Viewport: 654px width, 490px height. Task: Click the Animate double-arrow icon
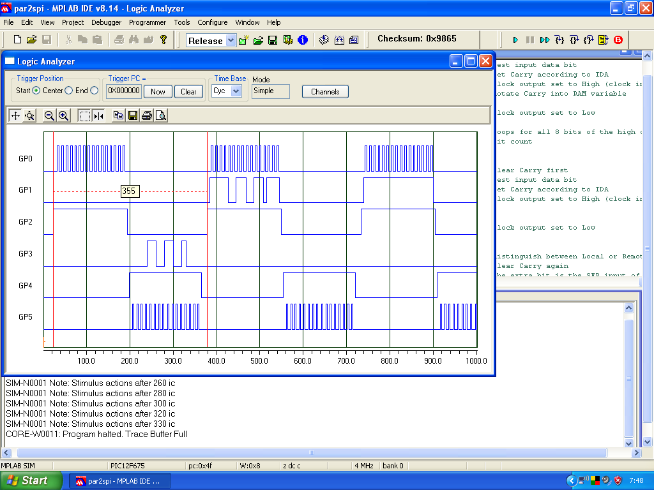tap(544, 40)
